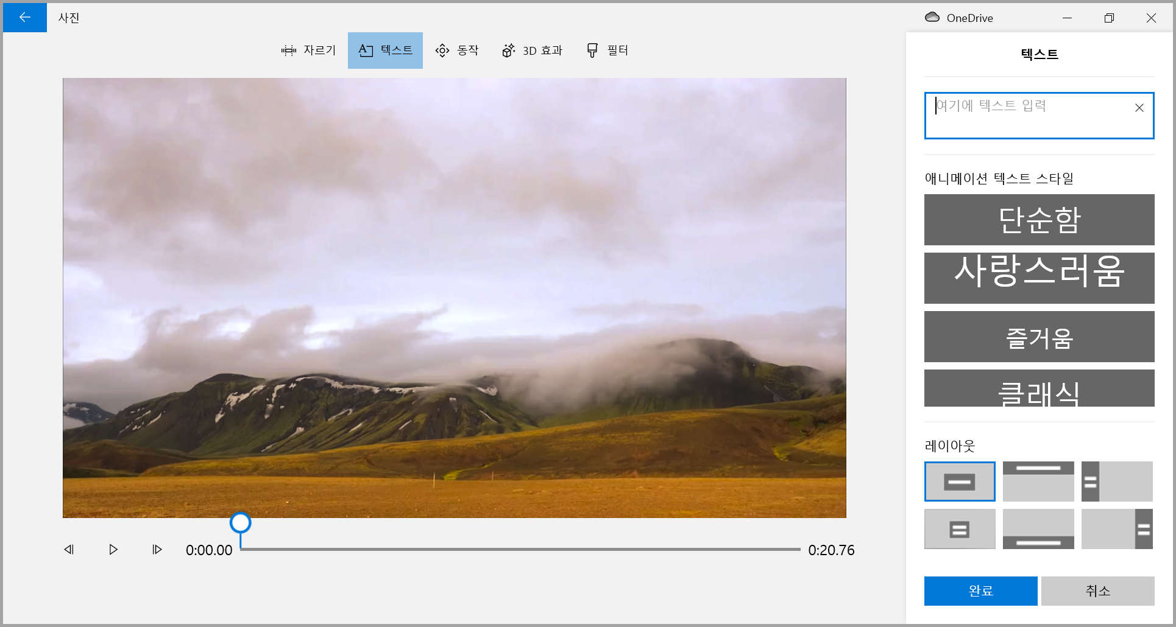Open the 필터 filter tab
1176x627 pixels.
click(x=607, y=51)
